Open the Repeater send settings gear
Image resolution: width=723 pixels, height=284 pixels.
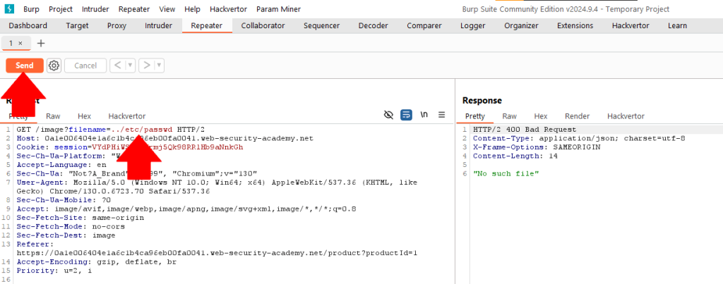[54, 66]
